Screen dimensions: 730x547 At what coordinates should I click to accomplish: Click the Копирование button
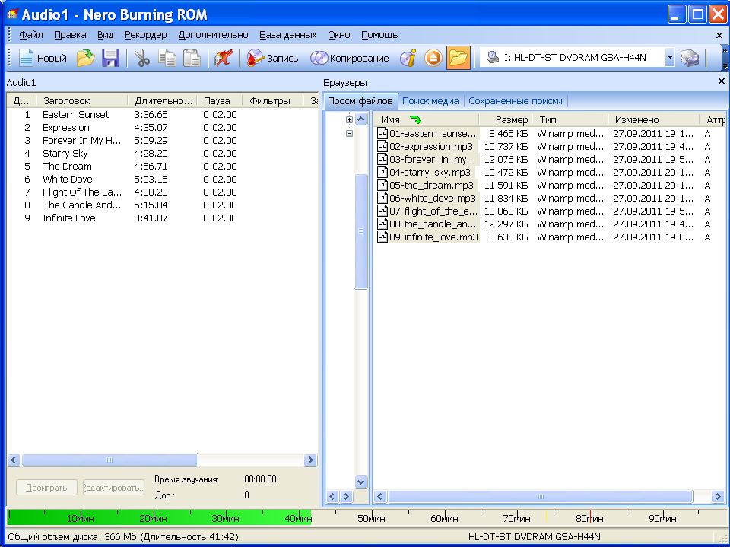pyautogui.click(x=350, y=58)
